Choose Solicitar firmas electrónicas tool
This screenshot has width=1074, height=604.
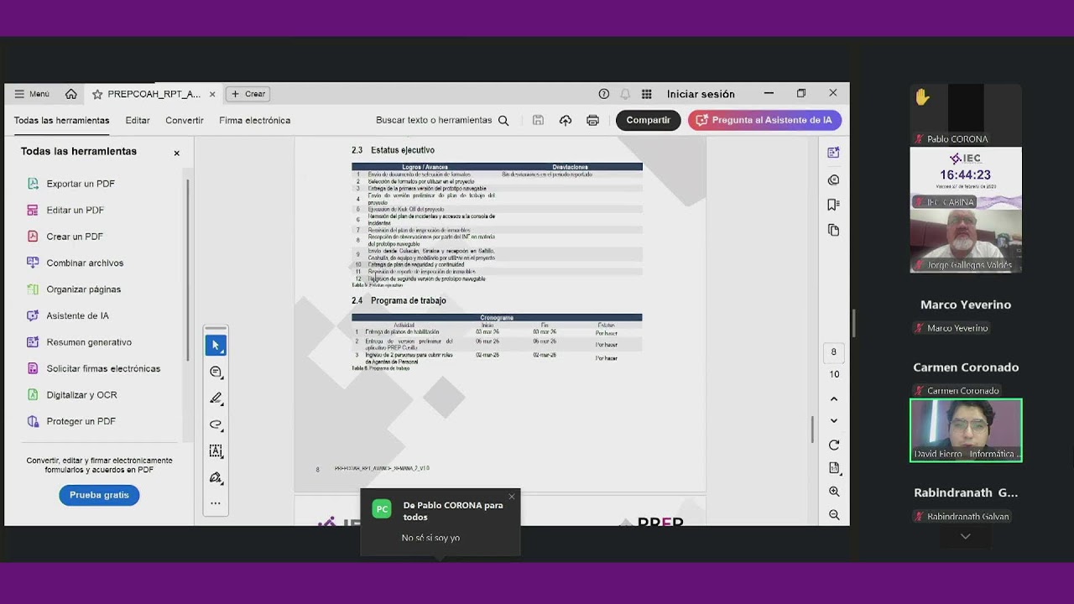103,368
